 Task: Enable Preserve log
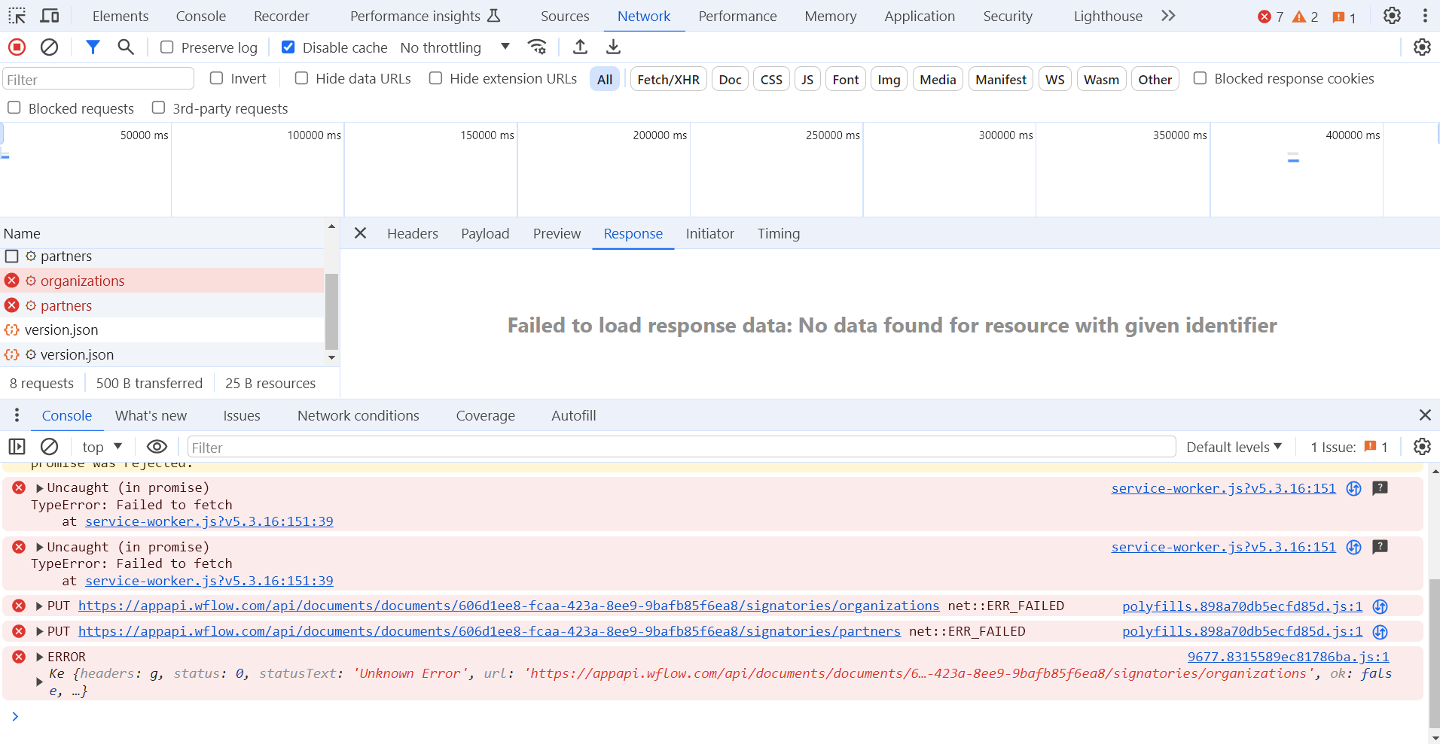166,47
